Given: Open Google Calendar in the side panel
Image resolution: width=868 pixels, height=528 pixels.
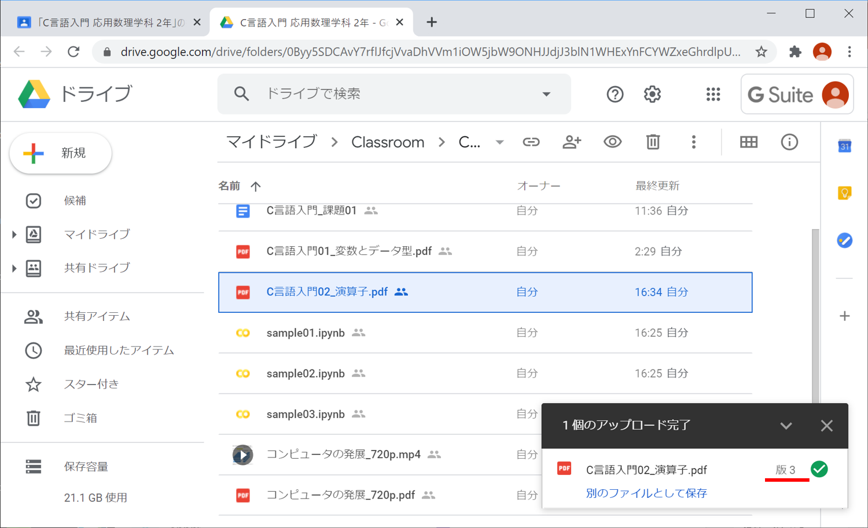Looking at the screenshot, I should click(x=845, y=146).
